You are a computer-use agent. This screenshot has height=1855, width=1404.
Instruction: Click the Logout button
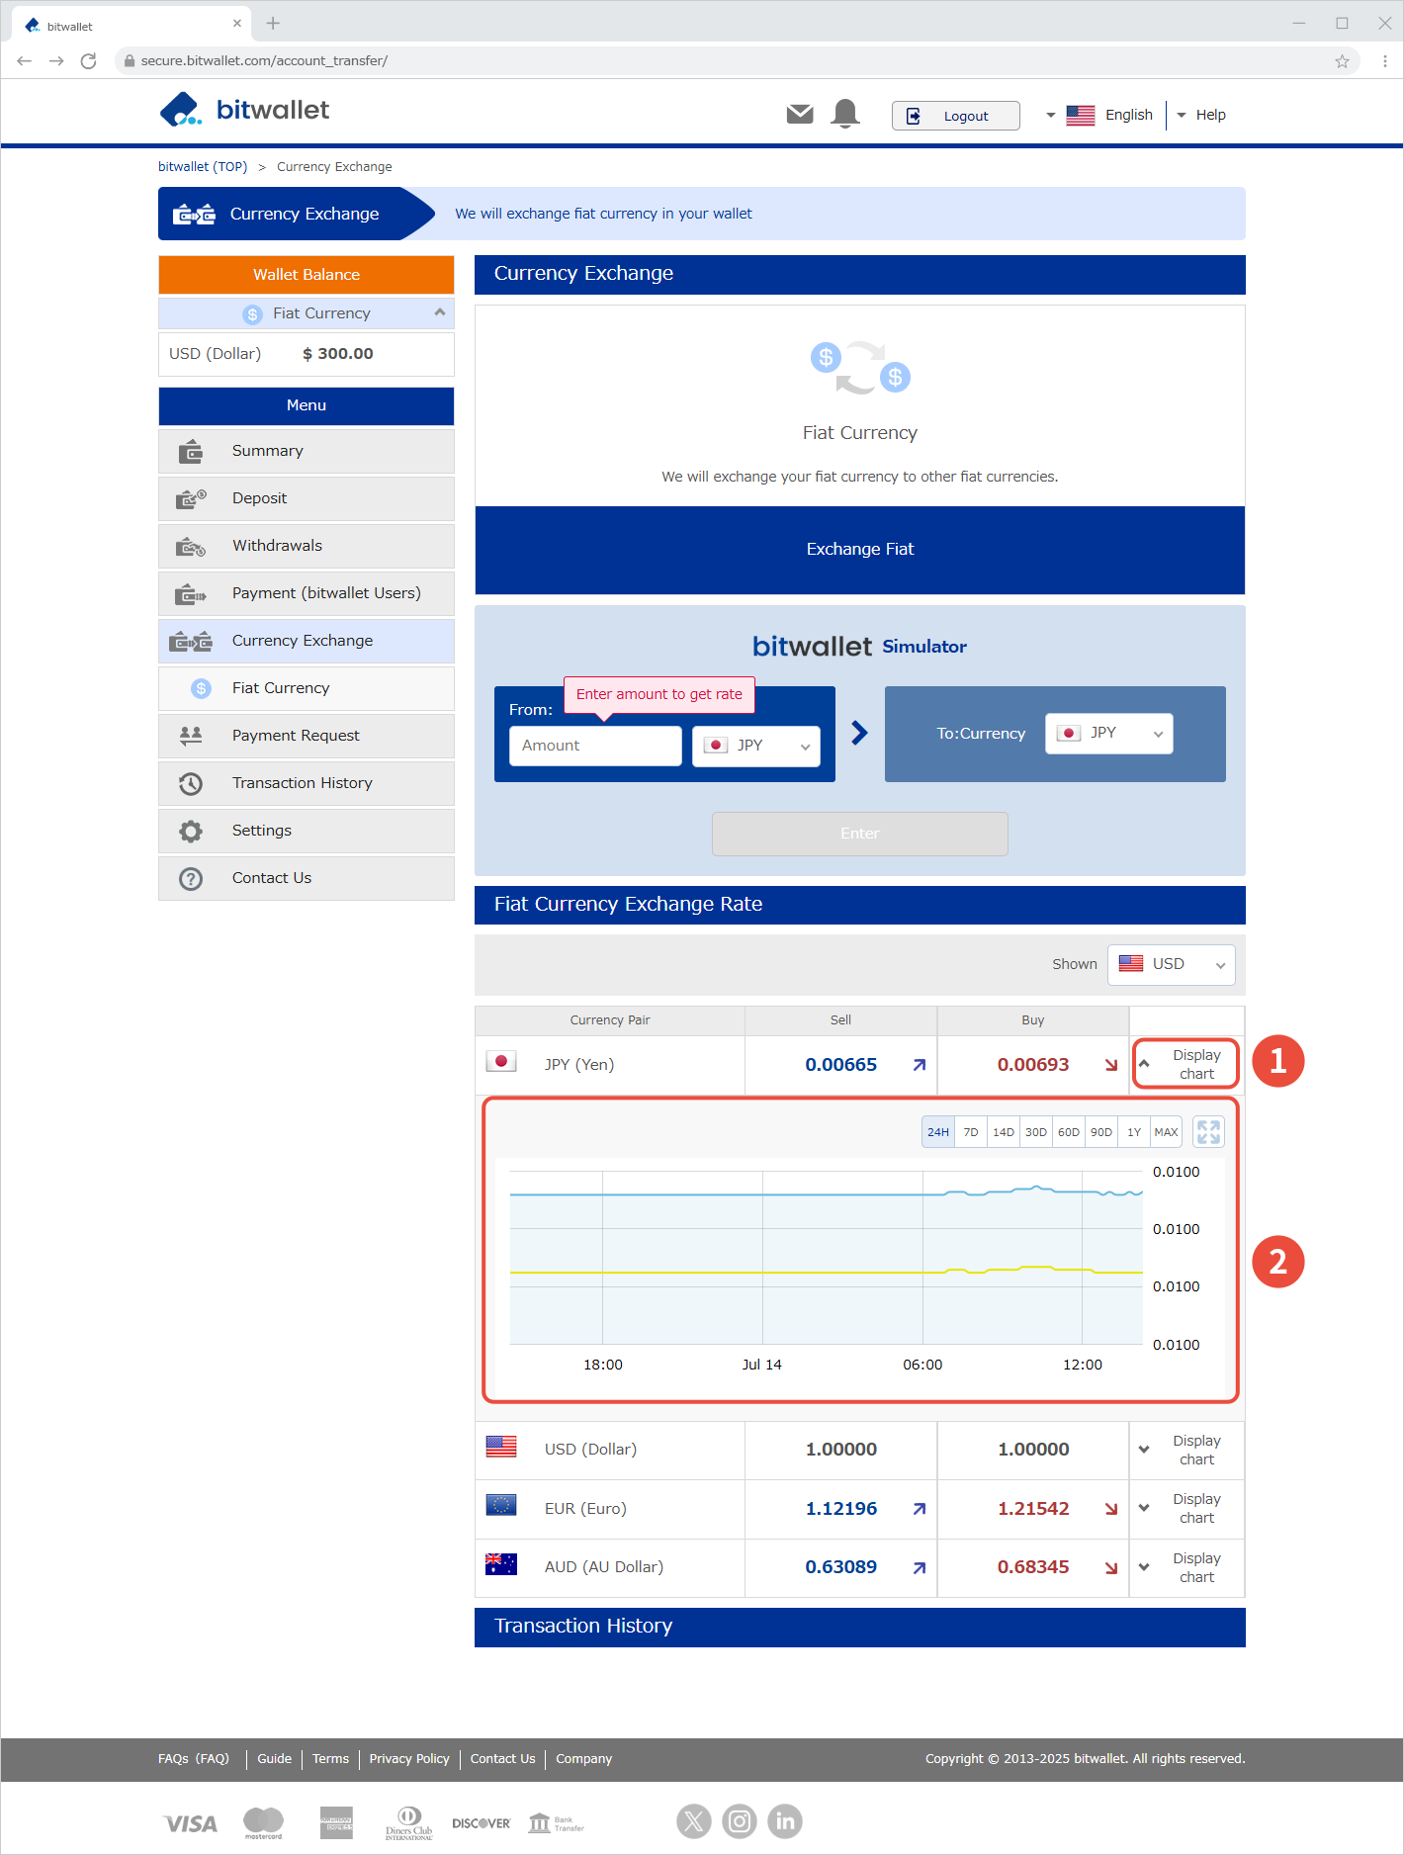coord(955,116)
